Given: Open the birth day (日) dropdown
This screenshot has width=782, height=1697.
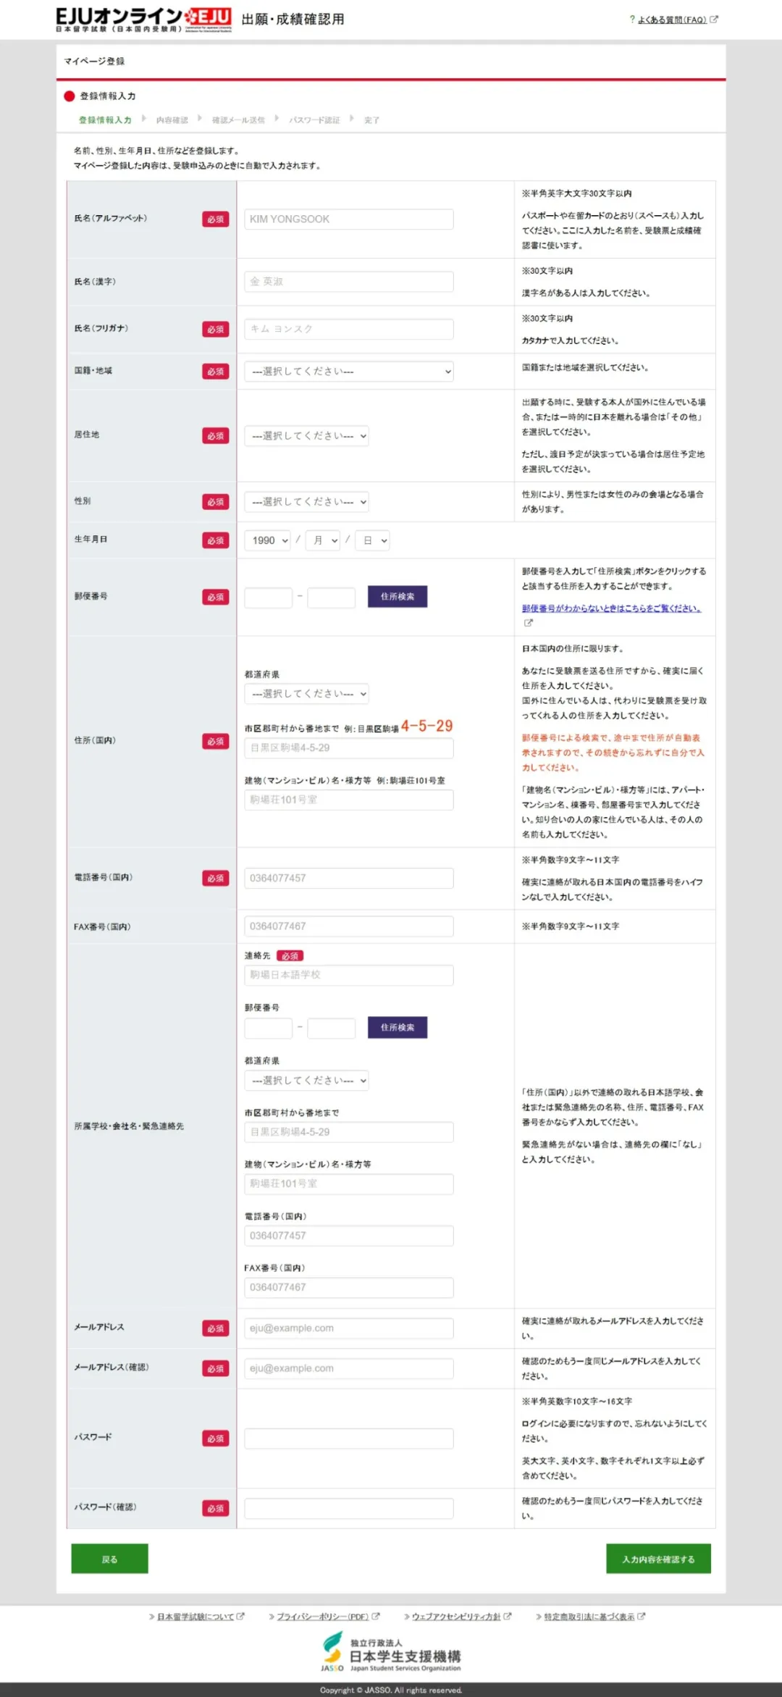Looking at the screenshot, I should pyautogui.click(x=372, y=540).
